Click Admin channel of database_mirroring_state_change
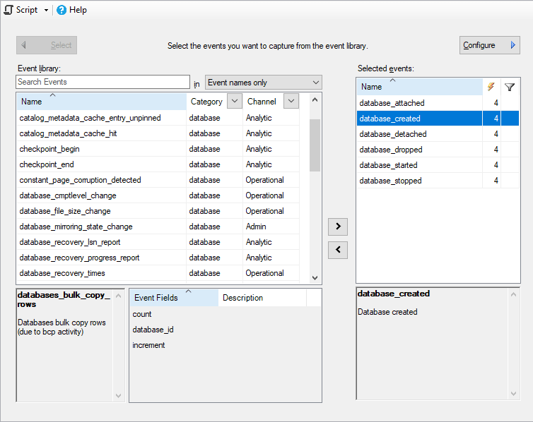 click(256, 227)
